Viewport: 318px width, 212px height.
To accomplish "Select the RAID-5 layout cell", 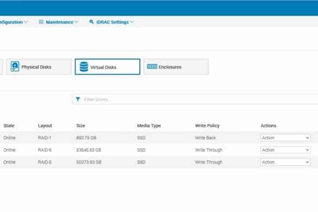I will (x=45, y=162).
